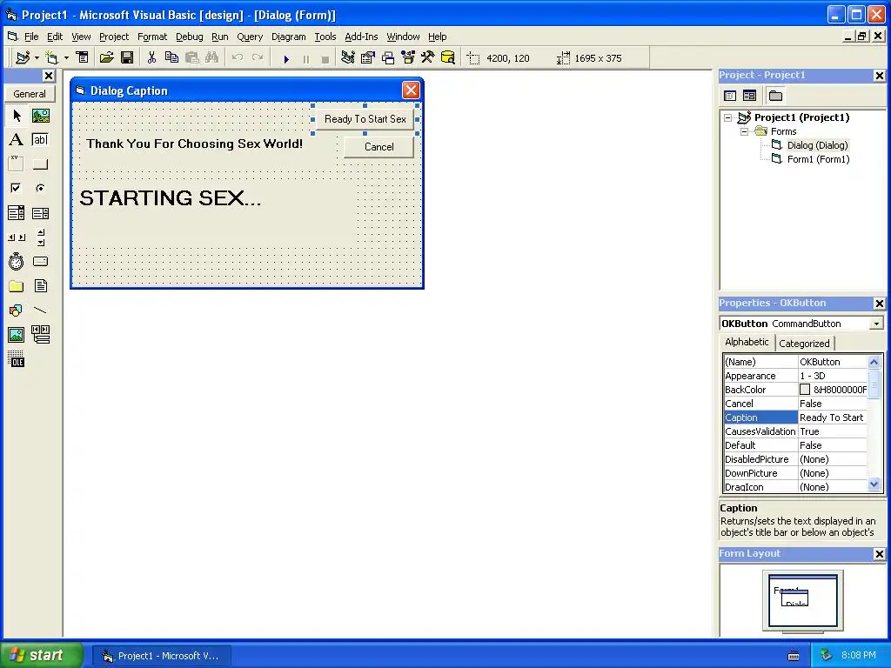Viewport: 891px width, 668px height.
Task: Select the FileListBox control tool
Action: coord(40,285)
